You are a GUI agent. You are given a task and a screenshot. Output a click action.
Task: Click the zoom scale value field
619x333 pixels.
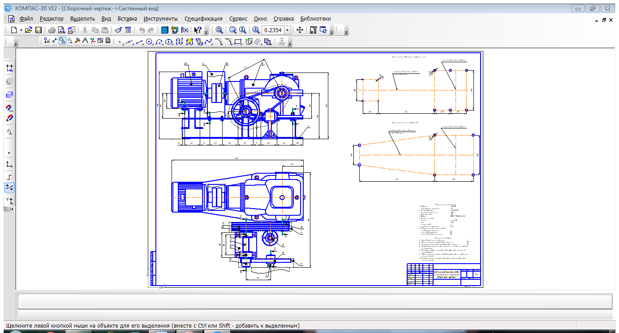tap(273, 30)
